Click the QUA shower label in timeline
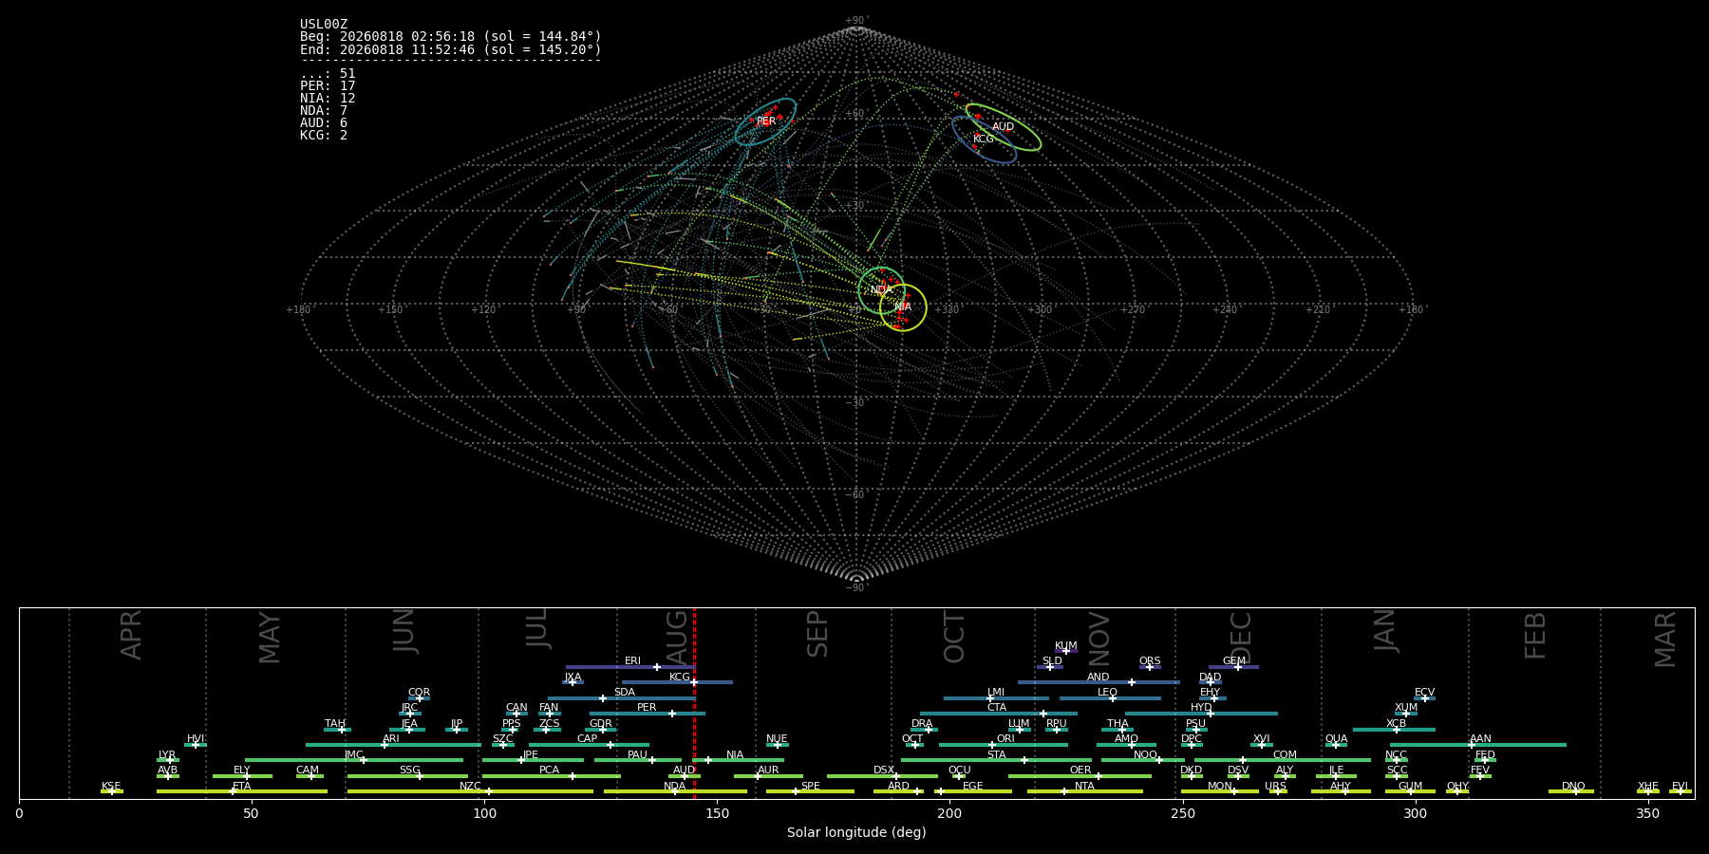Image resolution: width=1709 pixels, height=854 pixels. [1336, 739]
